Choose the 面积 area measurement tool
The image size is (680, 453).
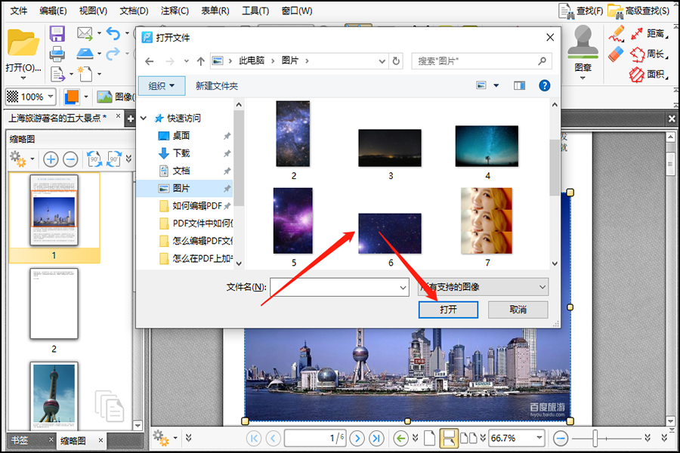649,75
